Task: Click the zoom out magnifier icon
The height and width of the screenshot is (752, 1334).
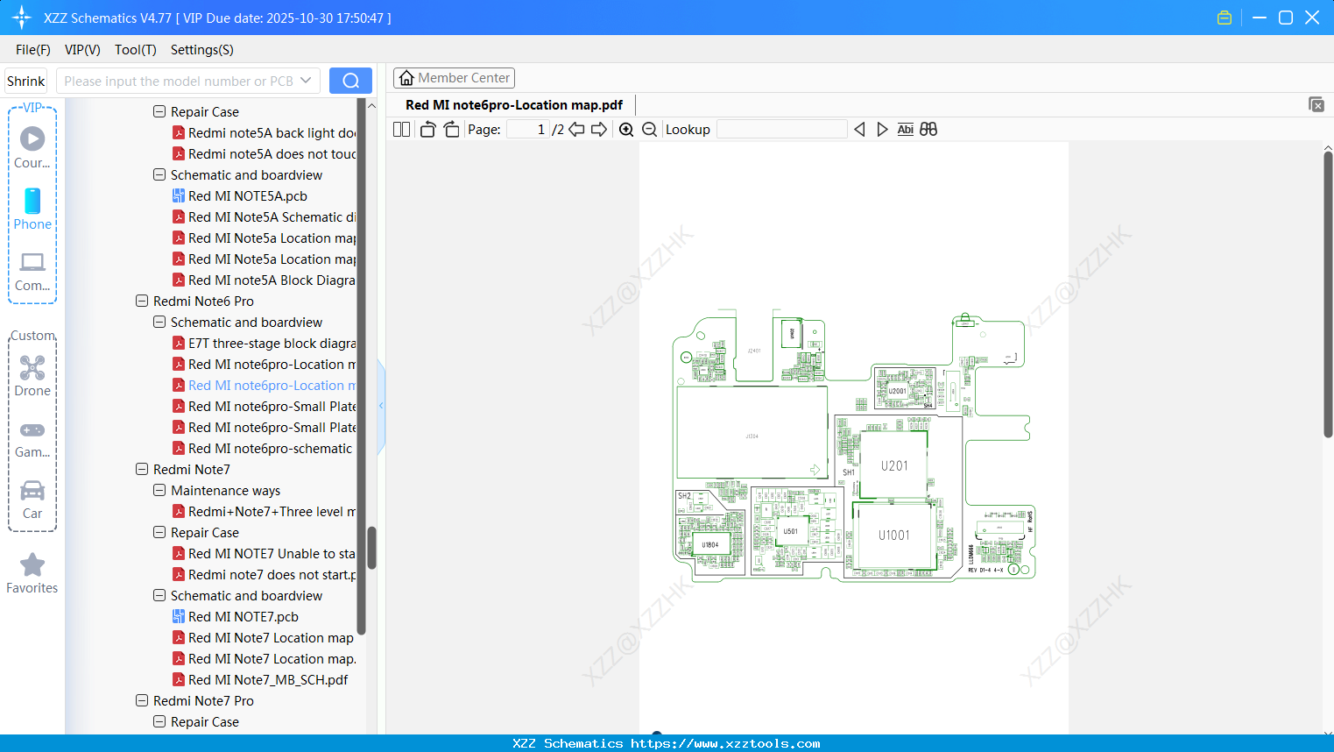Action: 649,130
